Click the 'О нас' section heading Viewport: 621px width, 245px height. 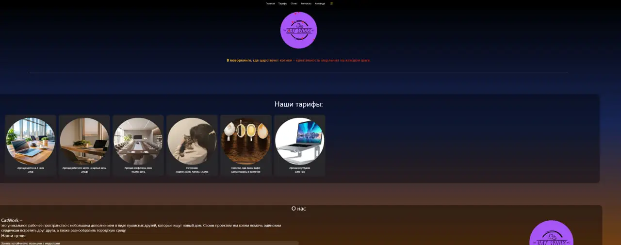pos(299,209)
